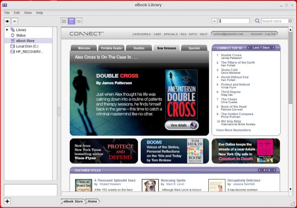Go to next period in Top 10
Viewport: 297px width, 208px height.
click(273, 48)
